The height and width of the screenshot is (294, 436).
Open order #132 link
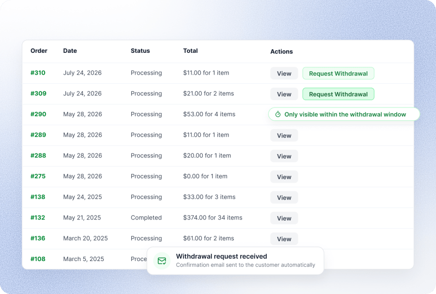(x=38, y=217)
